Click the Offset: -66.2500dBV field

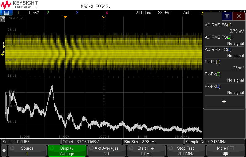point(92,142)
